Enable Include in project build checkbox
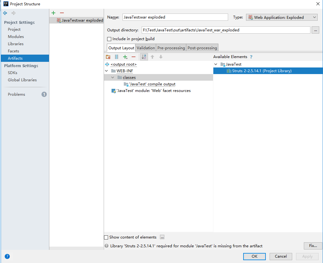Screen dimensions: 323x263 (x=109, y=39)
